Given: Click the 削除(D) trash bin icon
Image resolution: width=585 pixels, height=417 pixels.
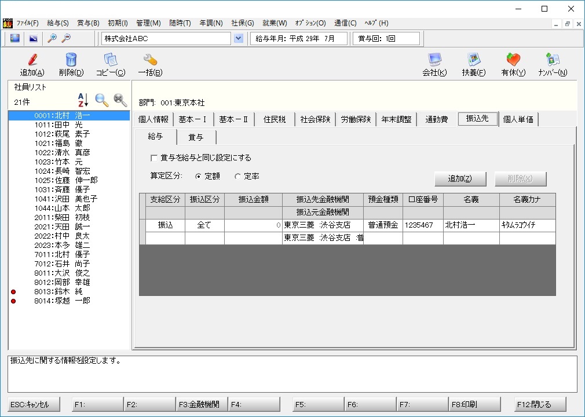Looking at the screenshot, I should (71, 60).
